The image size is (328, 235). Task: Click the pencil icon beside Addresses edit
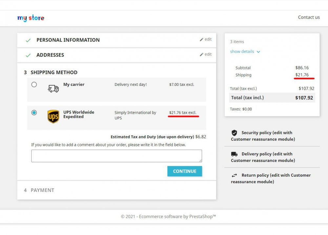pyautogui.click(x=201, y=54)
